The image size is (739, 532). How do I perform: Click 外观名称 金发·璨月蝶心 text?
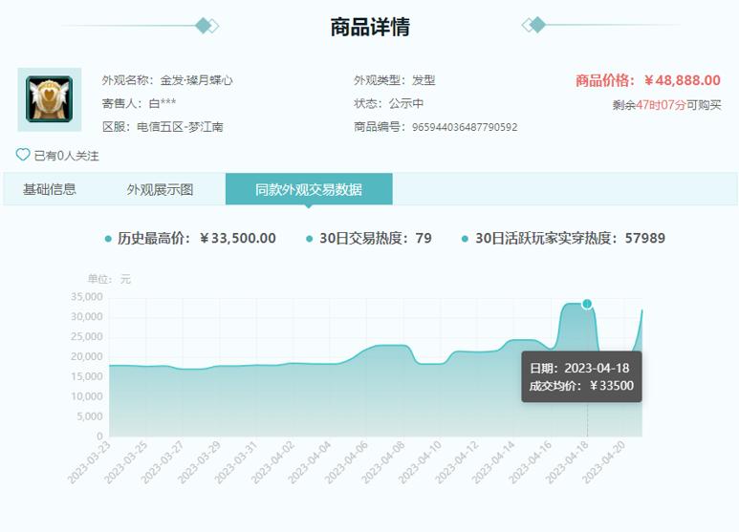(x=167, y=80)
